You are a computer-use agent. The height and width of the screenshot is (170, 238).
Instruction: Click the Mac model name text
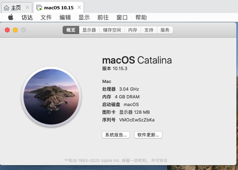click(107, 81)
